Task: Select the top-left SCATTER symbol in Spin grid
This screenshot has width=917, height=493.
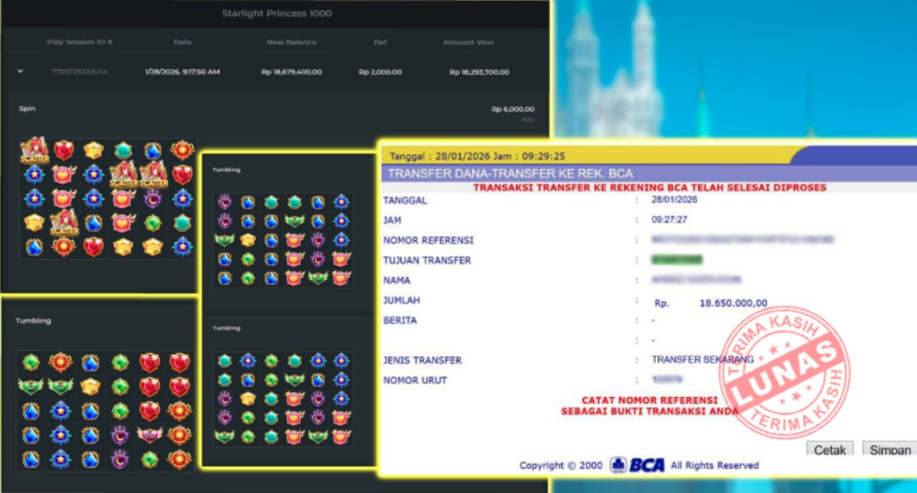Action: pos(34,150)
